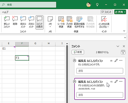Click シートの保護 (Protect Sheet) icon
The width and height of the screenshot is (128, 103).
61,22
